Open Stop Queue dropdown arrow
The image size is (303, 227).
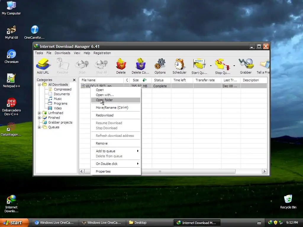234,66
